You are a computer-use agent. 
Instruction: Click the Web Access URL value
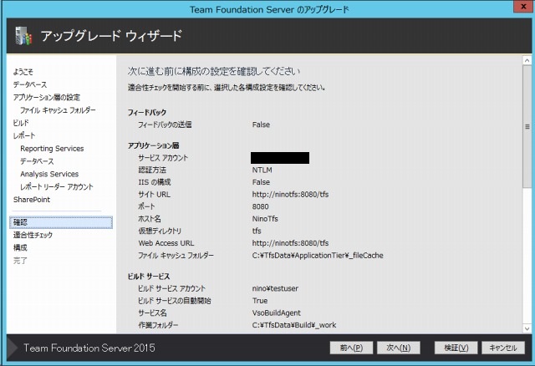pyautogui.click(x=290, y=243)
